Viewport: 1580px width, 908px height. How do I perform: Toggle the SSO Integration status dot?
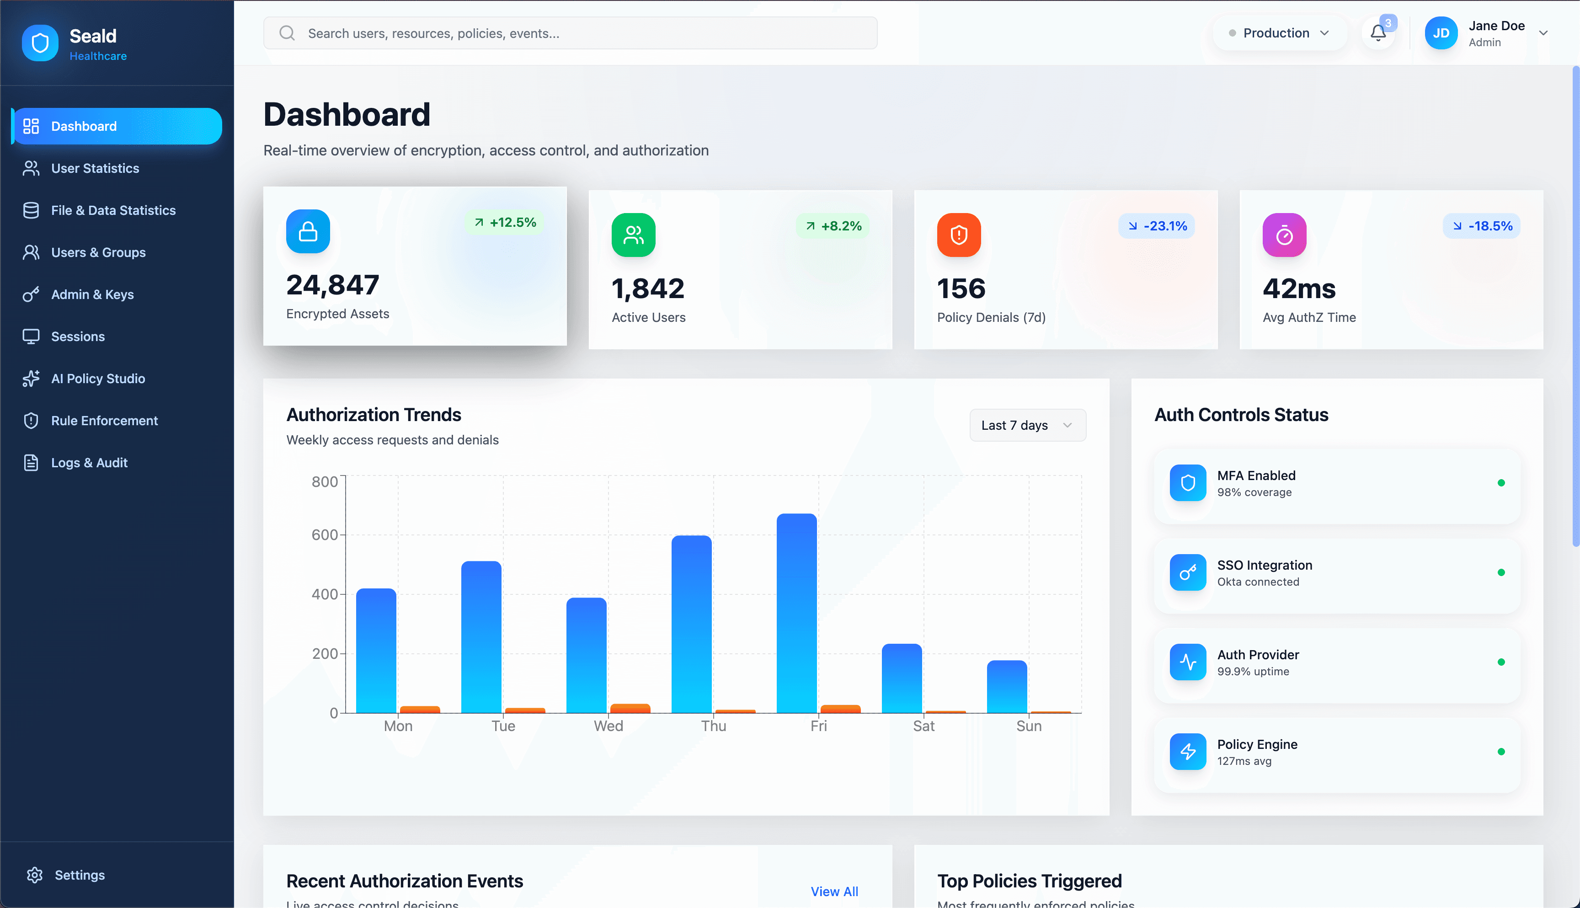click(x=1502, y=572)
